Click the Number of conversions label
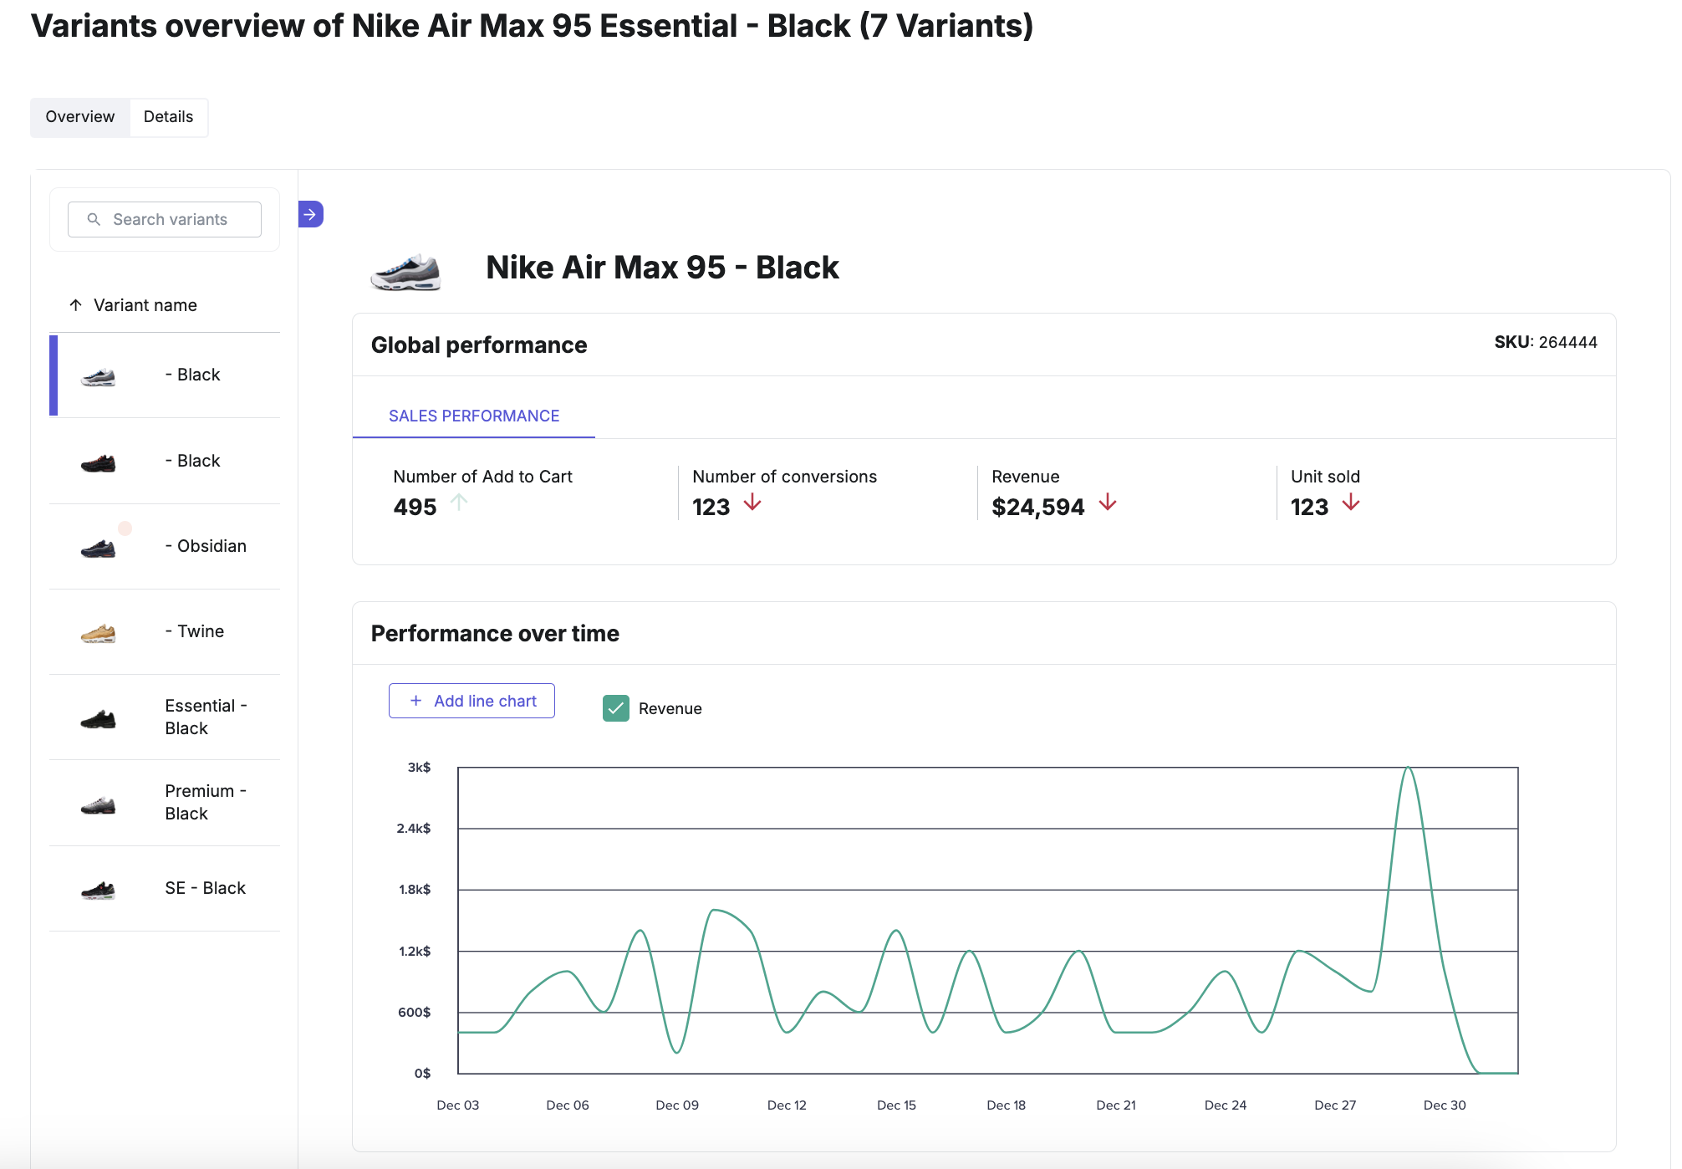Image resolution: width=1682 pixels, height=1169 pixels. point(784,477)
